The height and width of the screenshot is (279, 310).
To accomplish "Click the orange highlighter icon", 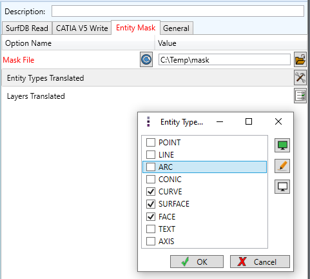I will pos(282,166).
